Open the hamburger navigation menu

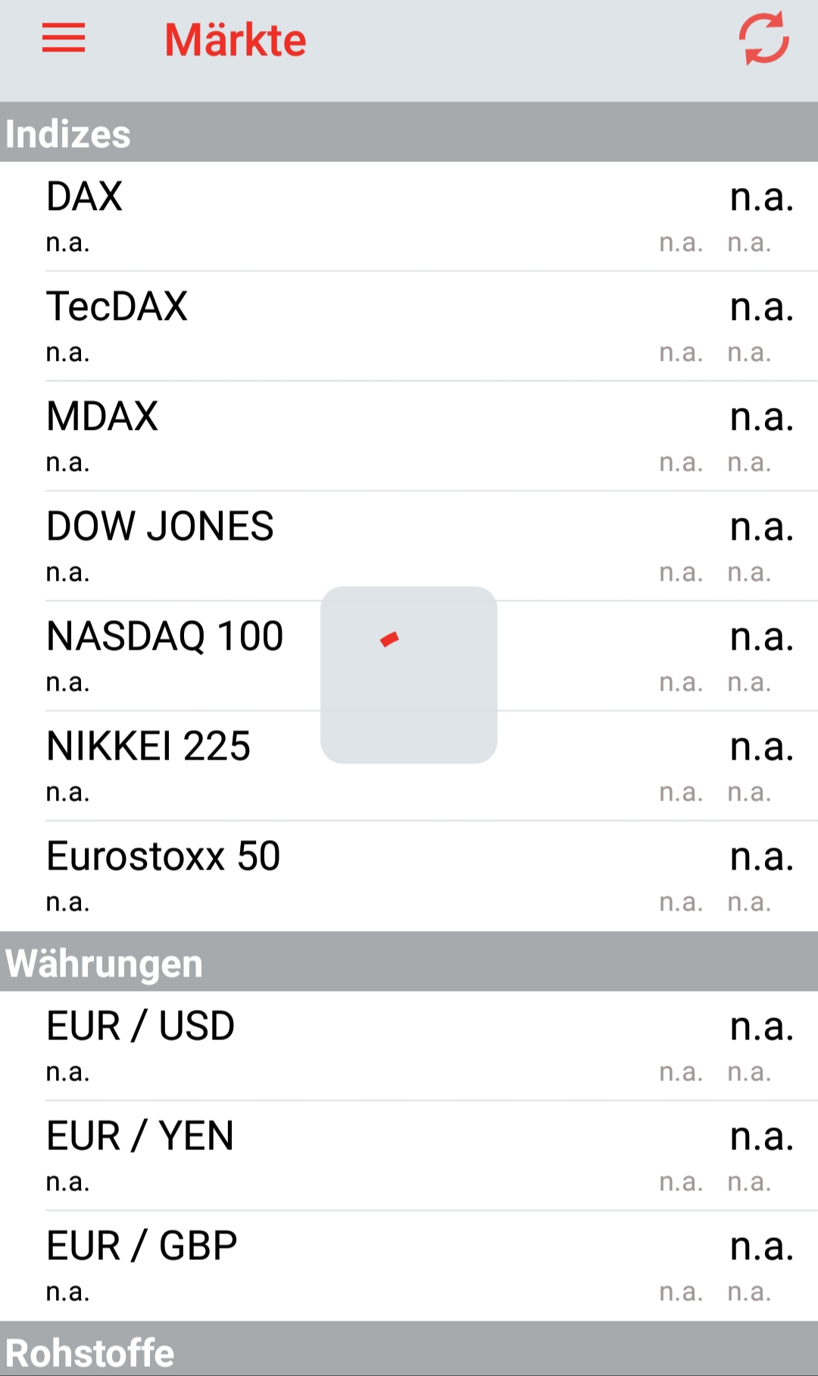[x=64, y=38]
